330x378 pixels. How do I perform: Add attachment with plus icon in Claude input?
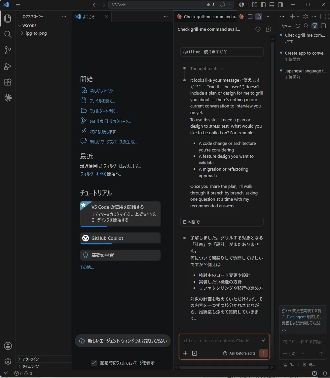(x=185, y=353)
